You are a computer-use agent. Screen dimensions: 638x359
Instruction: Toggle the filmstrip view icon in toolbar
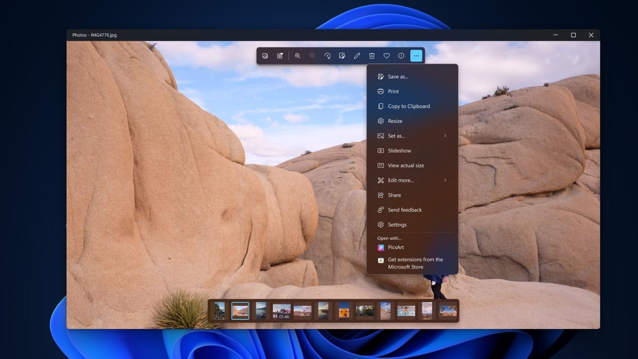265,56
